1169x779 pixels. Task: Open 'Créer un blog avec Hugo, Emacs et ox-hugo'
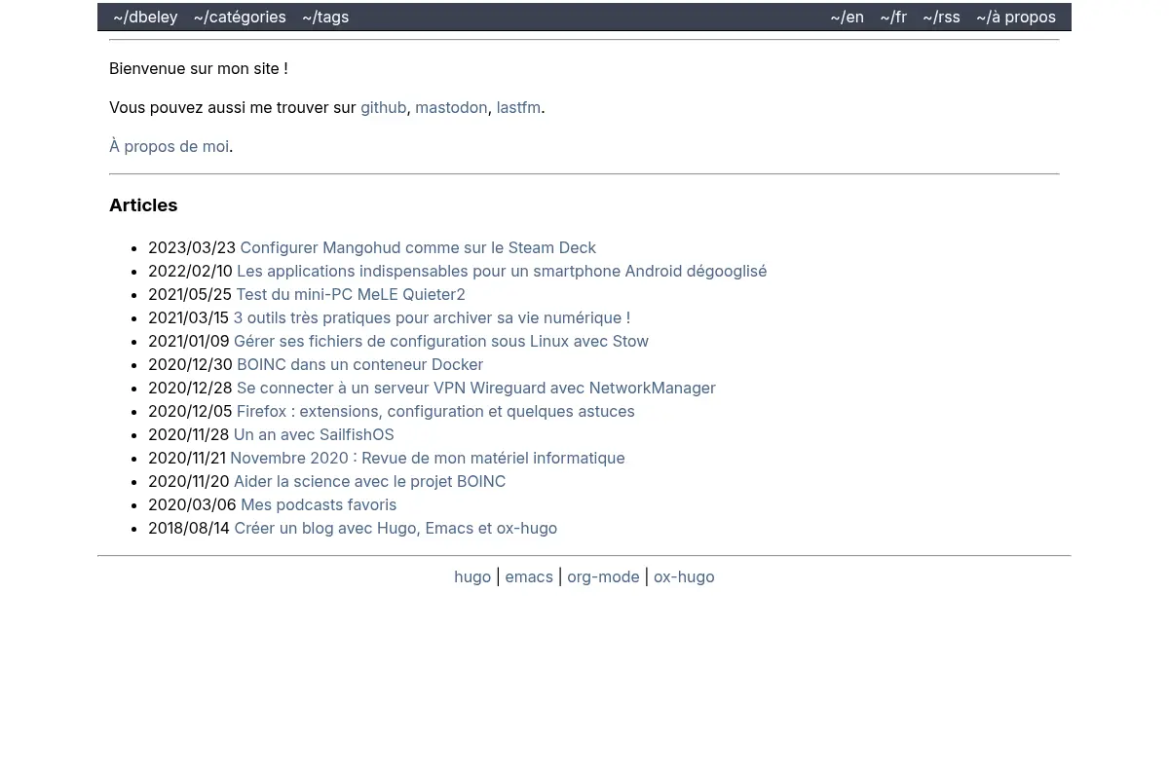click(396, 528)
